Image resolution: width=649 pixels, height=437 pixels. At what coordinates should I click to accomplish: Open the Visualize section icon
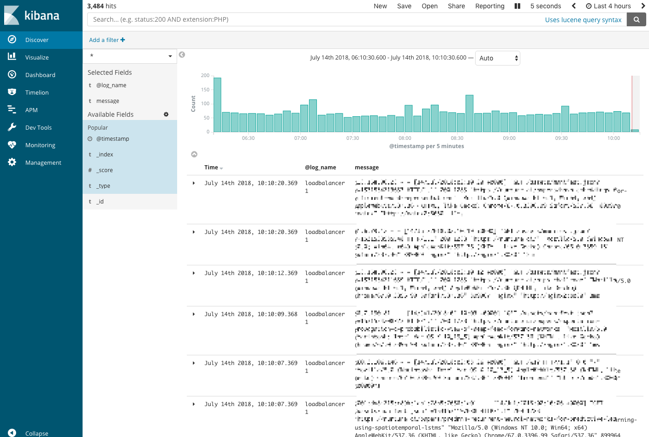(12, 57)
